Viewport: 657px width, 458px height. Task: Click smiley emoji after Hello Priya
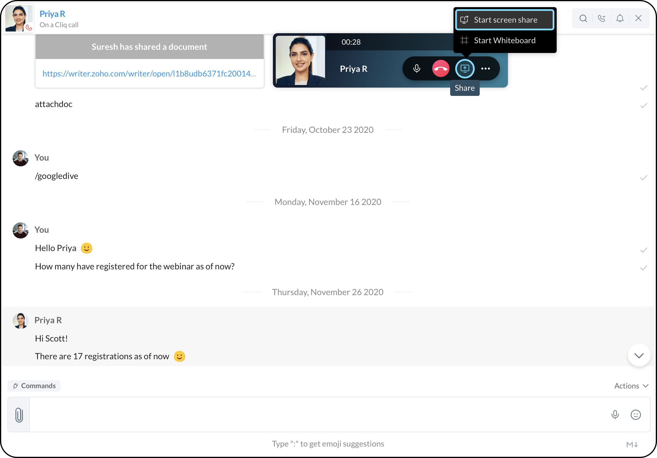[x=87, y=248]
